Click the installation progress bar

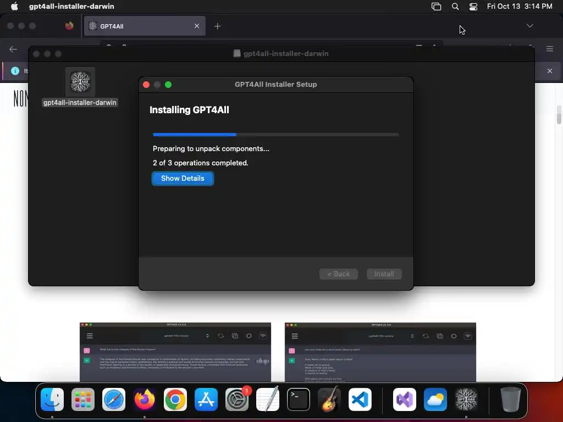pos(276,135)
